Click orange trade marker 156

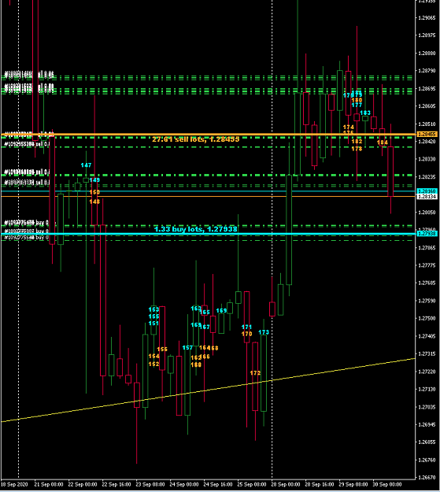coord(162,350)
